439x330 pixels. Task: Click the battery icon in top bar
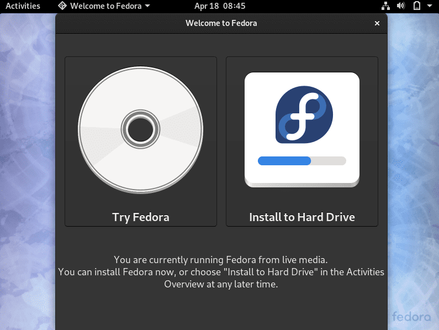click(x=417, y=6)
